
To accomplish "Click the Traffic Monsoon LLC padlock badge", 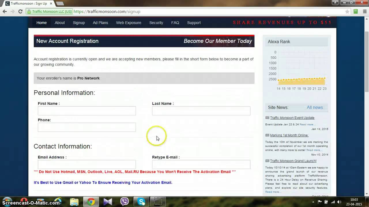I will pos(49,11).
